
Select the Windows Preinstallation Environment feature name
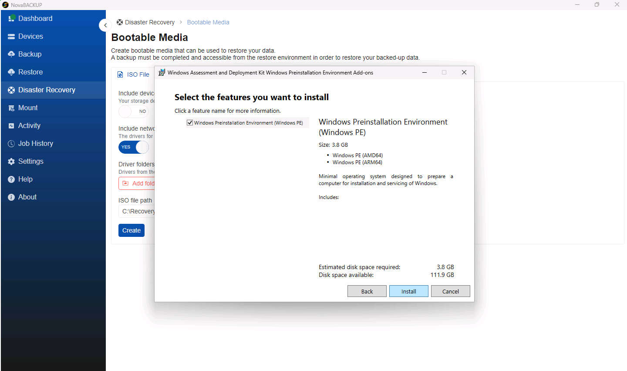pos(249,123)
